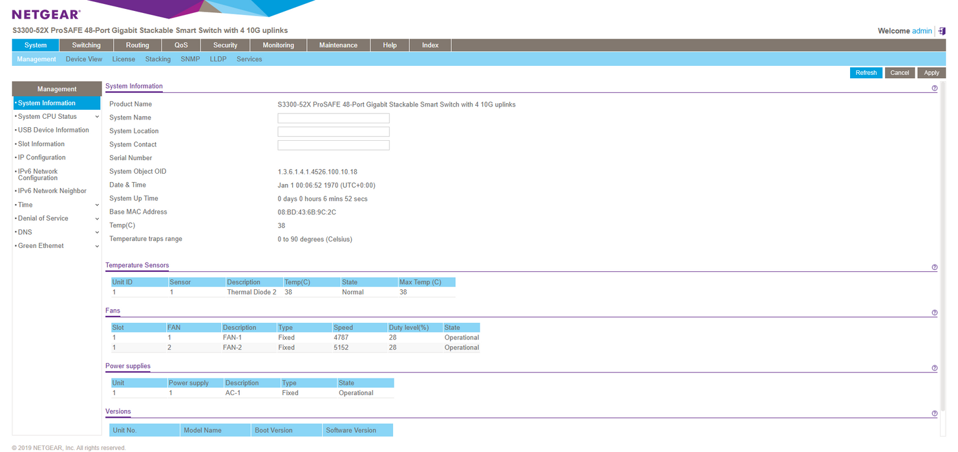Screen dimensions: 958x452
Task: Click the NETGEAR logo
Action: coord(46,14)
